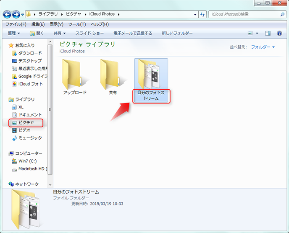Create 新しいフォルダー
The width and height of the screenshot is (289, 233).
coord(177,33)
